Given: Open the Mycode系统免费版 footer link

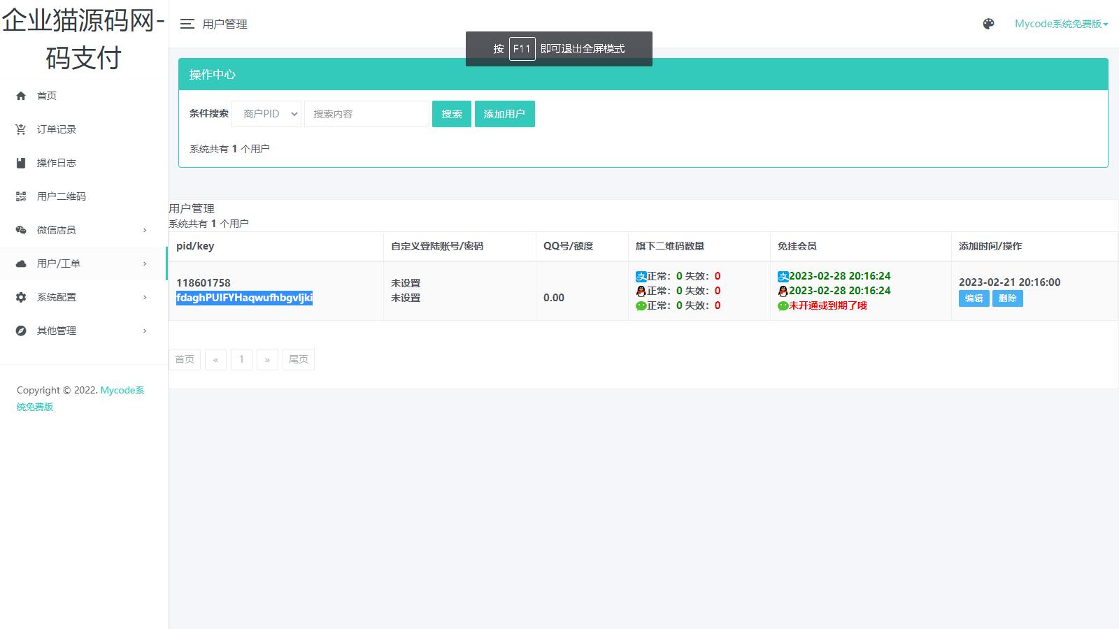Looking at the screenshot, I should tap(122, 390).
